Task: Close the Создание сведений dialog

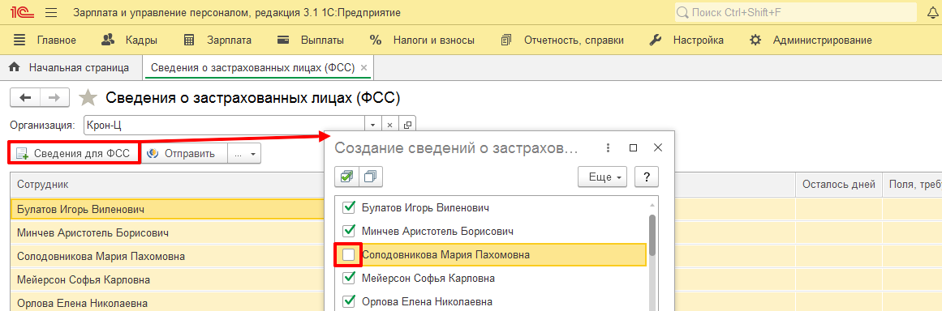Action: (x=657, y=148)
